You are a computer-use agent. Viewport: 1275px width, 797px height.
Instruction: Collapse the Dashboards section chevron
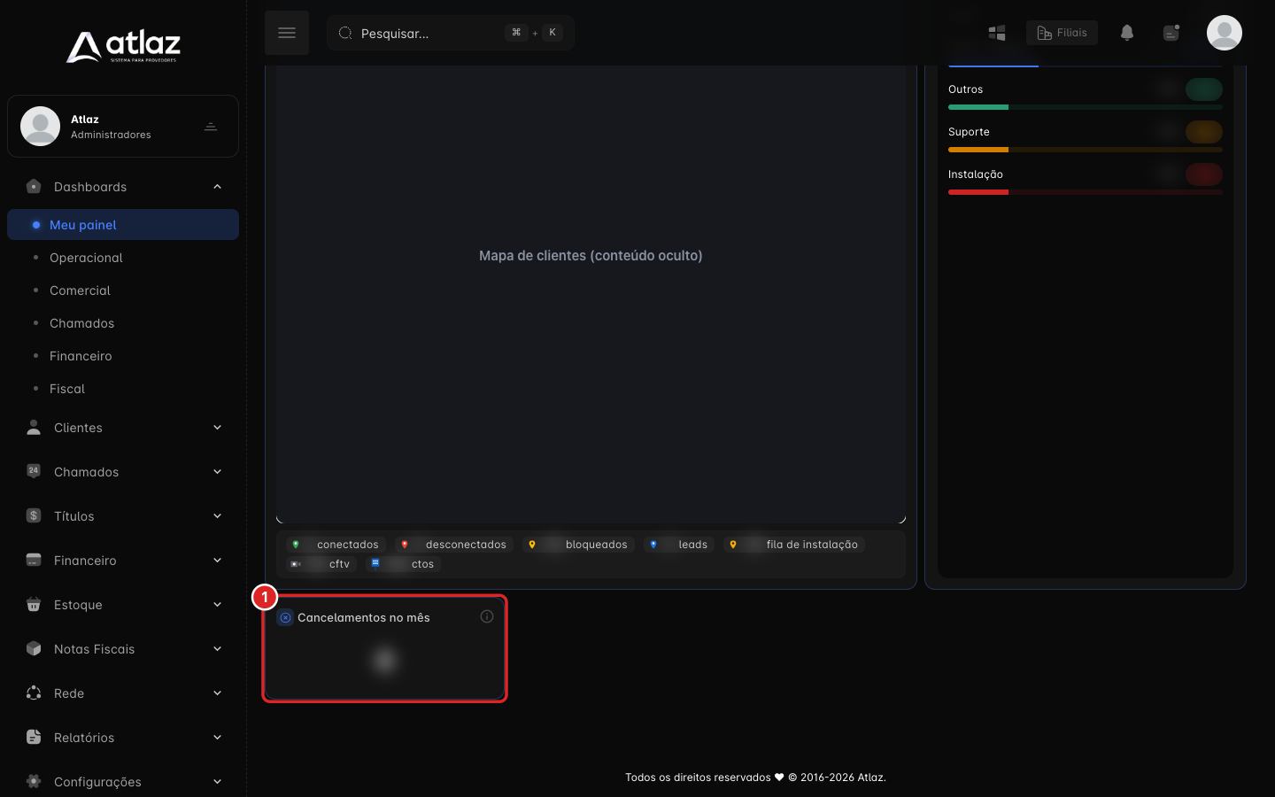(217, 187)
